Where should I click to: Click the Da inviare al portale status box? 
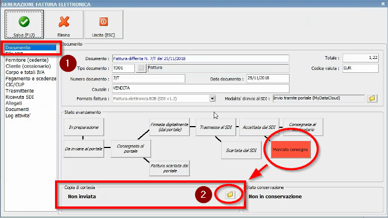tap(83, 149)
